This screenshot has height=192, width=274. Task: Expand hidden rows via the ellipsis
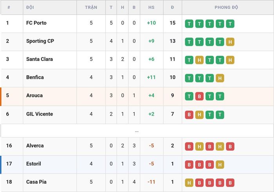point(137,131)
